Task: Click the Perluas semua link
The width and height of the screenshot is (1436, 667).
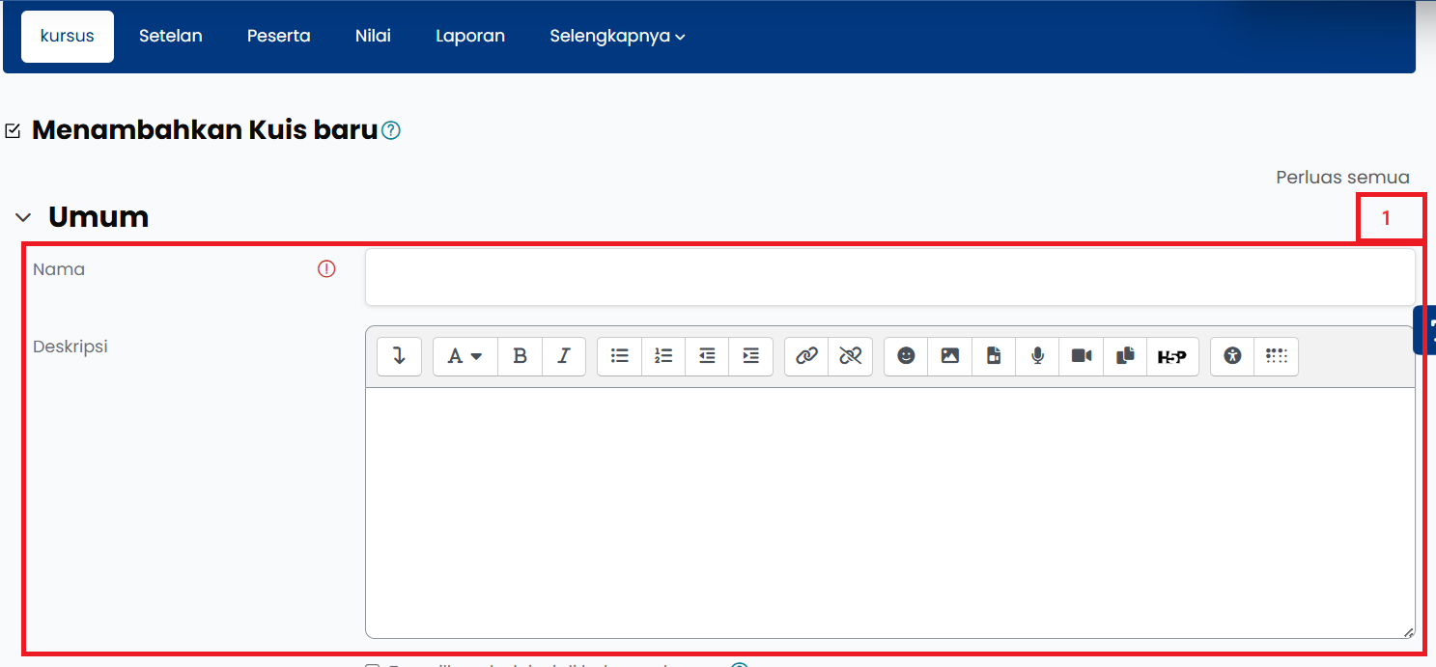Action: [1342, 178]
